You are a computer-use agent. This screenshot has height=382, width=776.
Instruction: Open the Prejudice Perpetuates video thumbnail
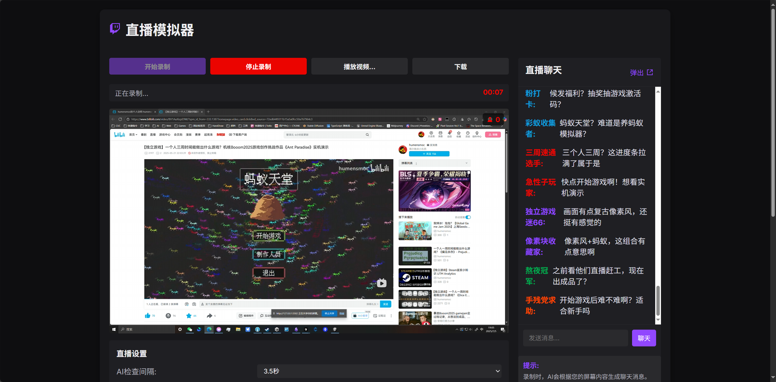pyautogui.click(x=415, y=256)
